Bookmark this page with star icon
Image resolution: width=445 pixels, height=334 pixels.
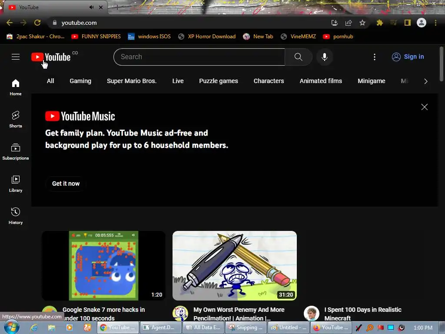click(x=362, y=23)
